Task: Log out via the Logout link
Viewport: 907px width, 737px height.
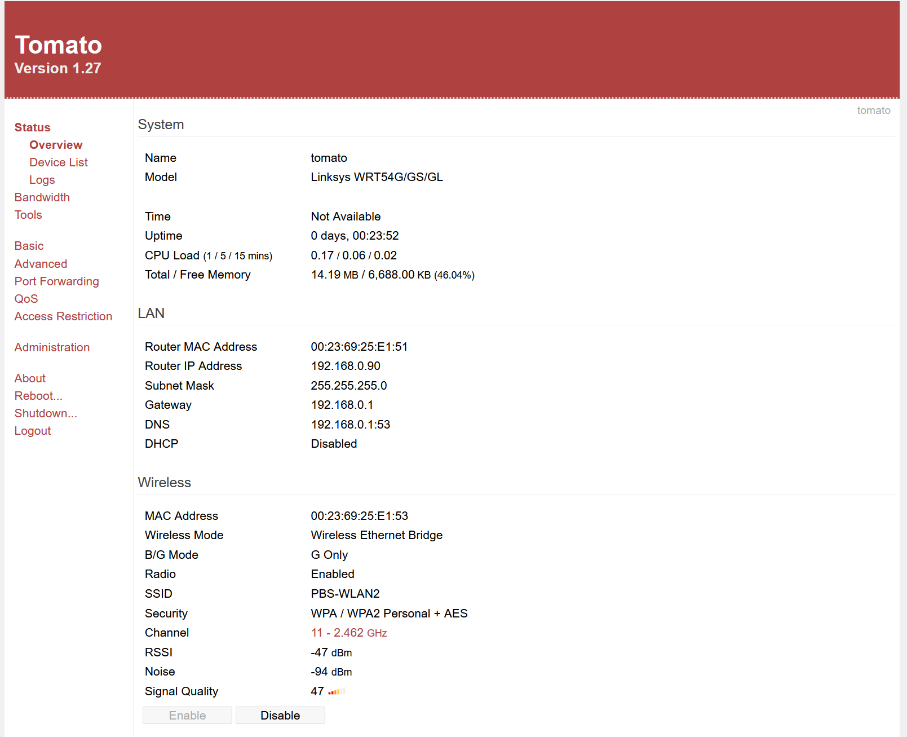Action: [x=33, y=431]
